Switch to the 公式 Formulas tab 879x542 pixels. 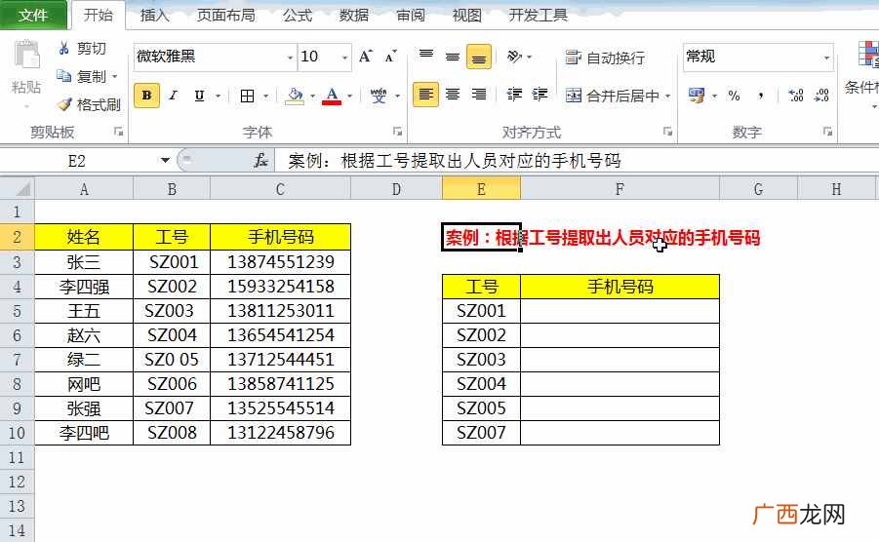[x=298, y=16]
